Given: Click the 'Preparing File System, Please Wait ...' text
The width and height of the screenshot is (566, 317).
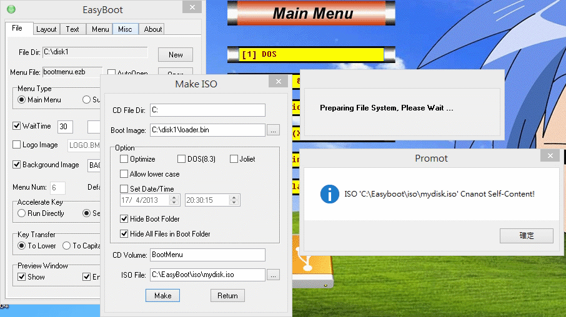Looking at the screenshot, I should click(386, 108).
